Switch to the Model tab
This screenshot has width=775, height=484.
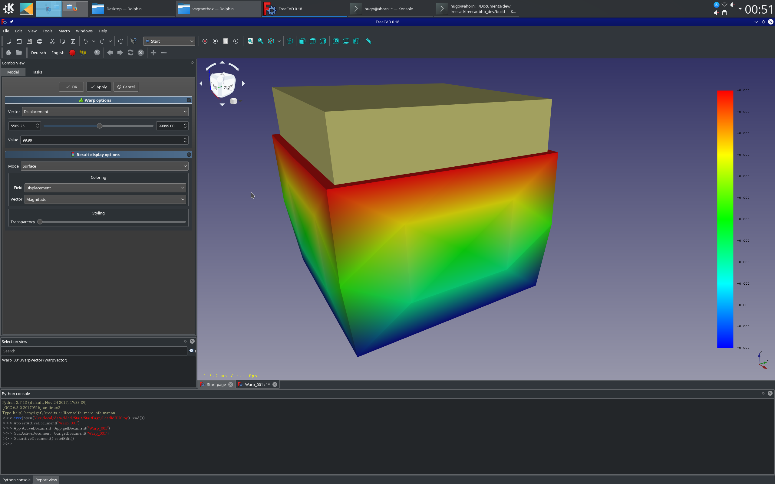coord(13,72)
